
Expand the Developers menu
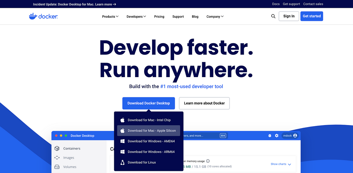(136, 16)
